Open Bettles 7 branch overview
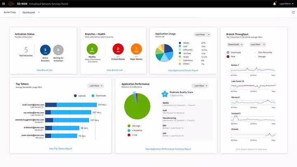This screenshot has width=297, height=167. [235, 65]
